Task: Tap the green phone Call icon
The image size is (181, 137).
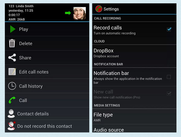Action: pyautogui.click(x=12, y=100)
